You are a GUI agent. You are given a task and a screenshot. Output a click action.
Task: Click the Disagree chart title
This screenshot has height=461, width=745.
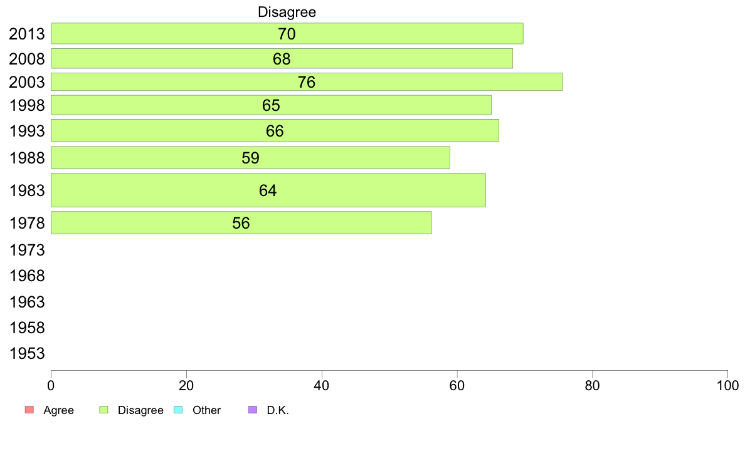(287, 12)
